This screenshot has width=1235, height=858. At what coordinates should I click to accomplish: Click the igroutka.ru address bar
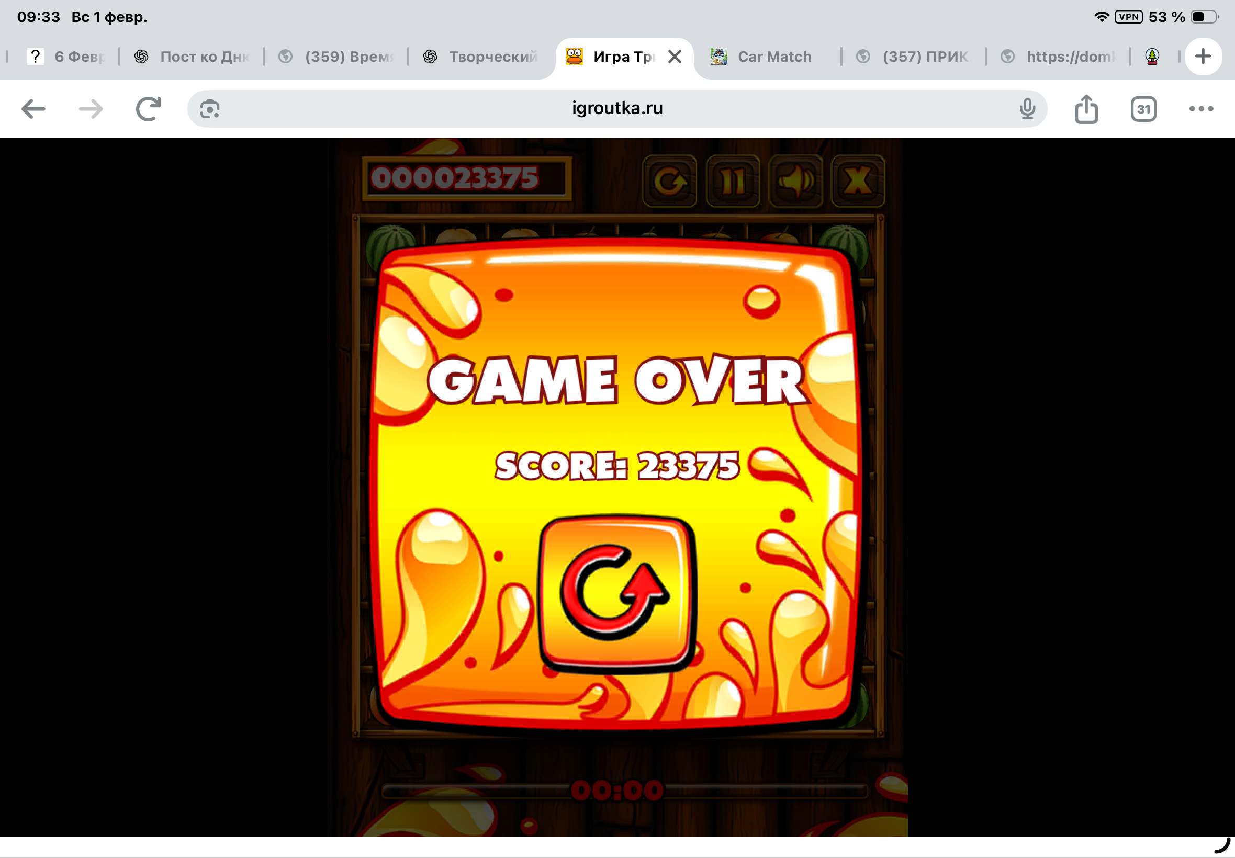tap(616, 109)
